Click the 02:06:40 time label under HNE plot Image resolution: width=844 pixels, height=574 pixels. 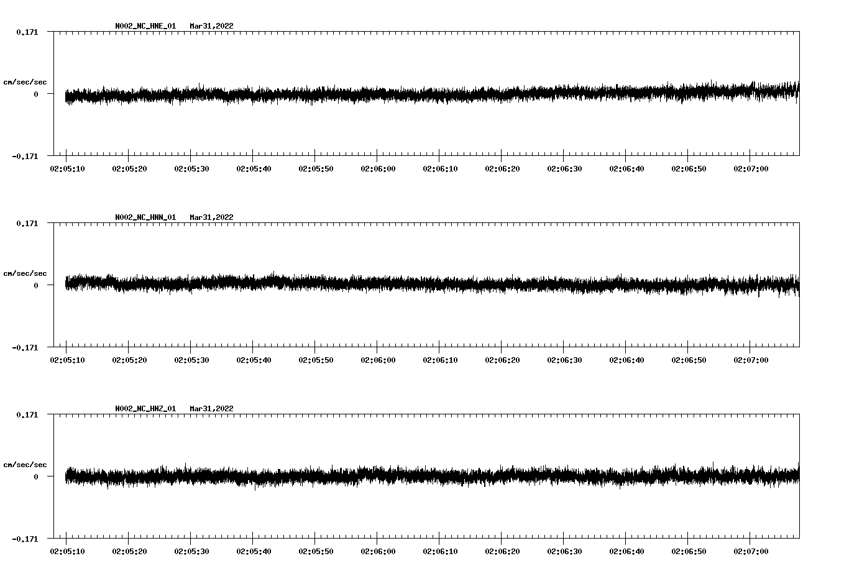coord(626,168)
